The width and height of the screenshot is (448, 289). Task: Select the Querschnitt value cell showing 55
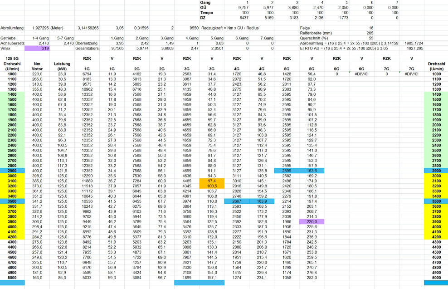(x=362, y=38)
